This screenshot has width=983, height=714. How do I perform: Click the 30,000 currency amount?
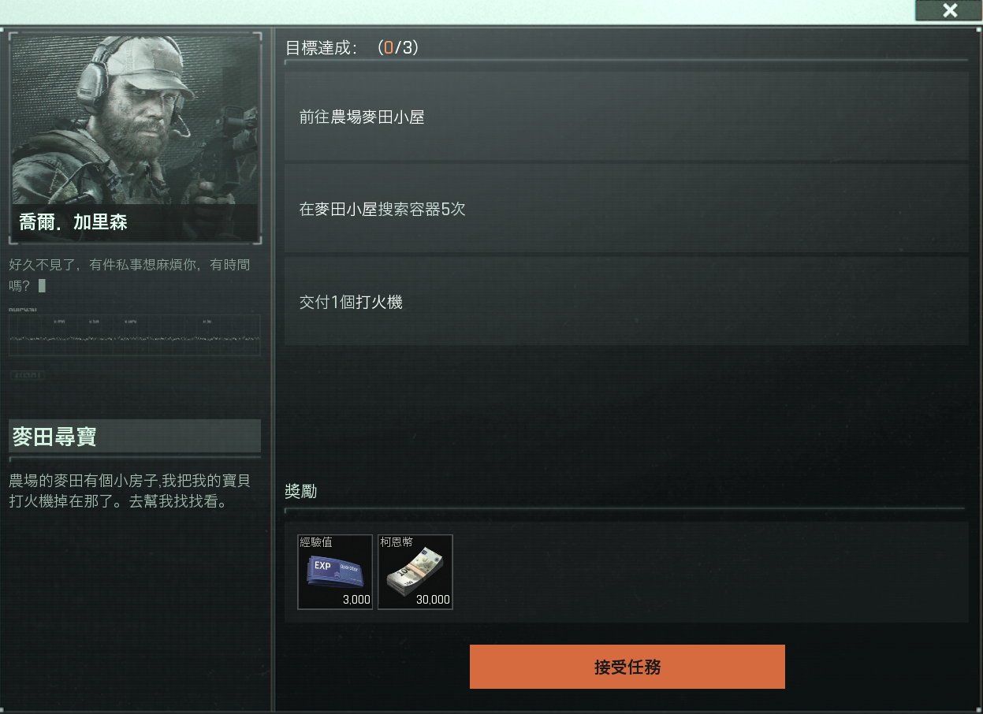(x=433, y=600)
